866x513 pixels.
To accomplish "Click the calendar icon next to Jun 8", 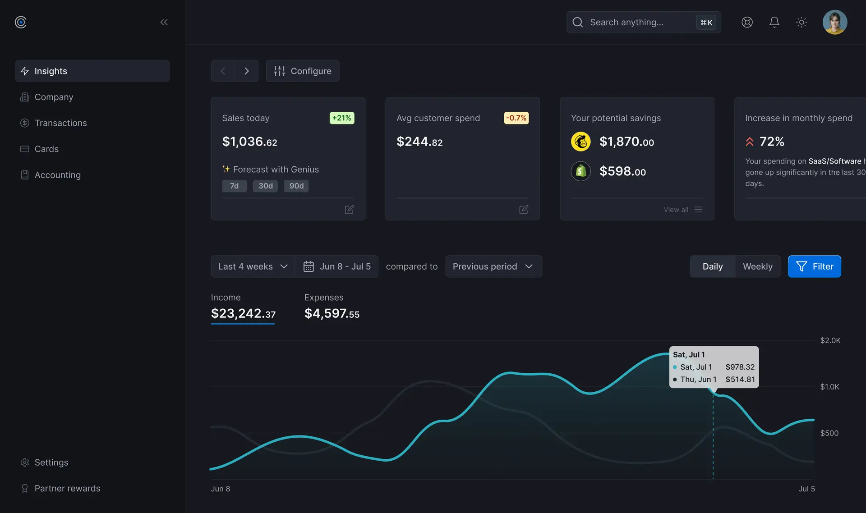I will tap(309, 266).
